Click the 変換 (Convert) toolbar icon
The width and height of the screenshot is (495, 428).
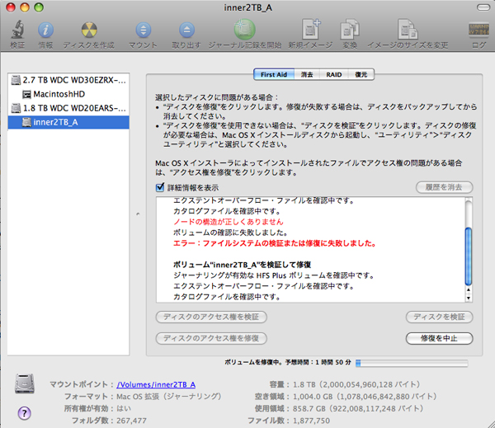[x=350, y=30]
